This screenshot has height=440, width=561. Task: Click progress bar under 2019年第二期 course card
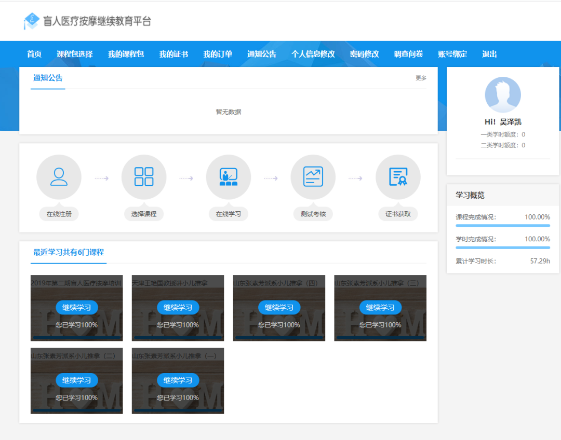click(x=76, y=337)
